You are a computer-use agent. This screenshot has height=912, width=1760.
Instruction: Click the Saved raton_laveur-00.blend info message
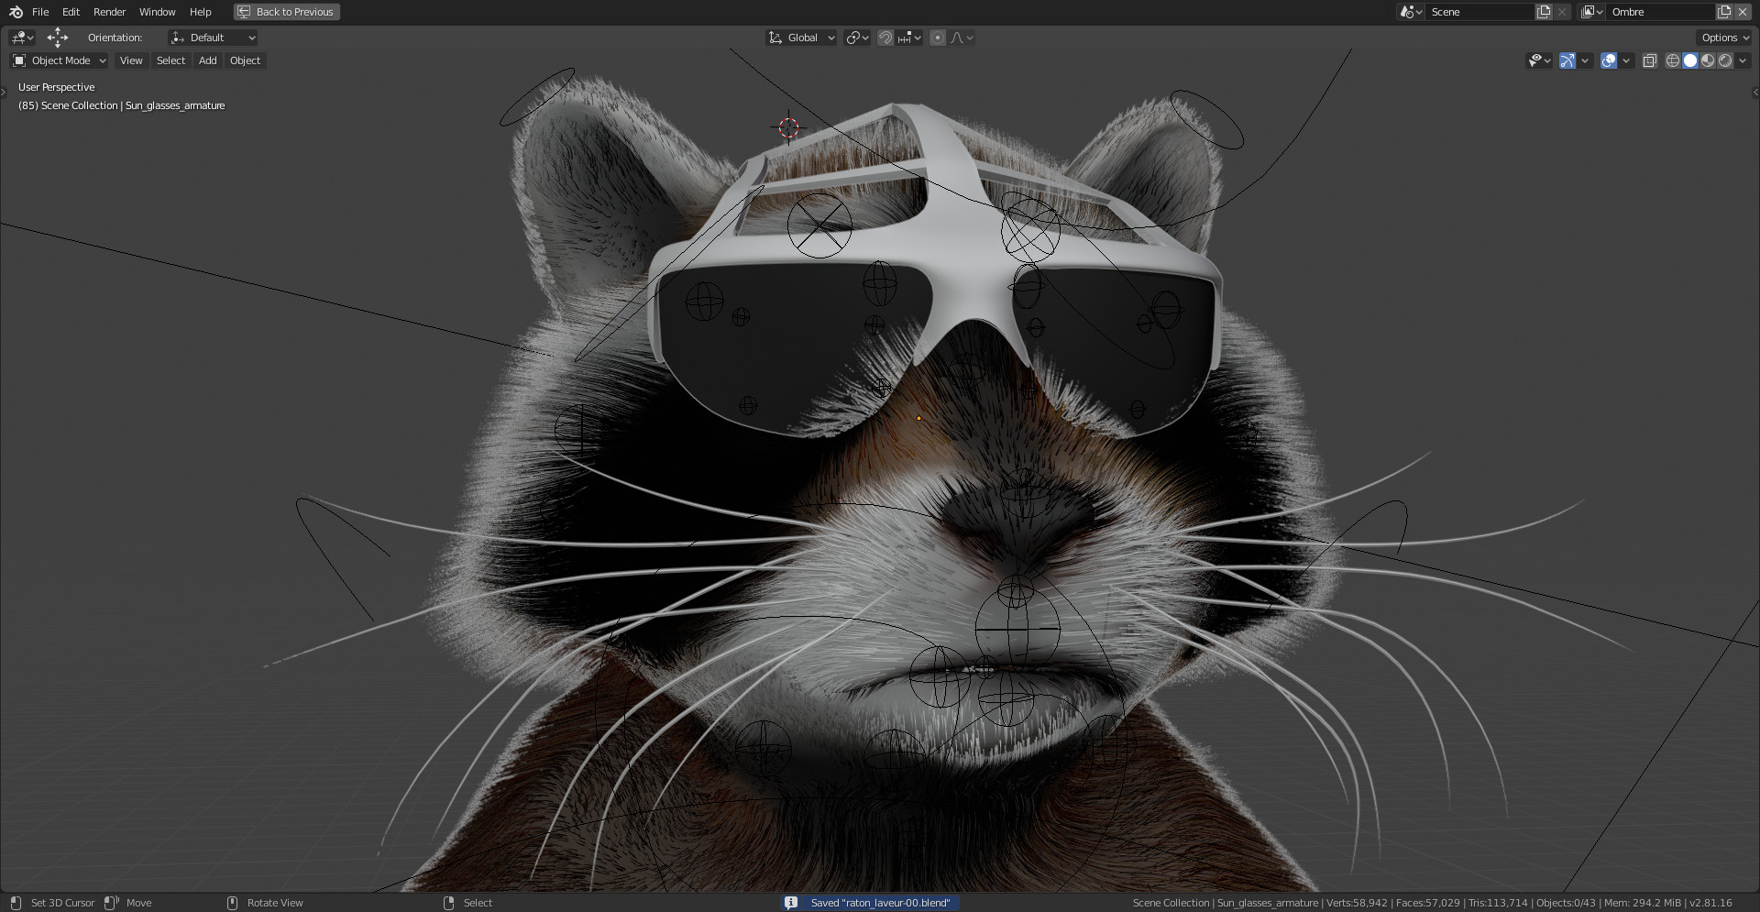point(880,903)
